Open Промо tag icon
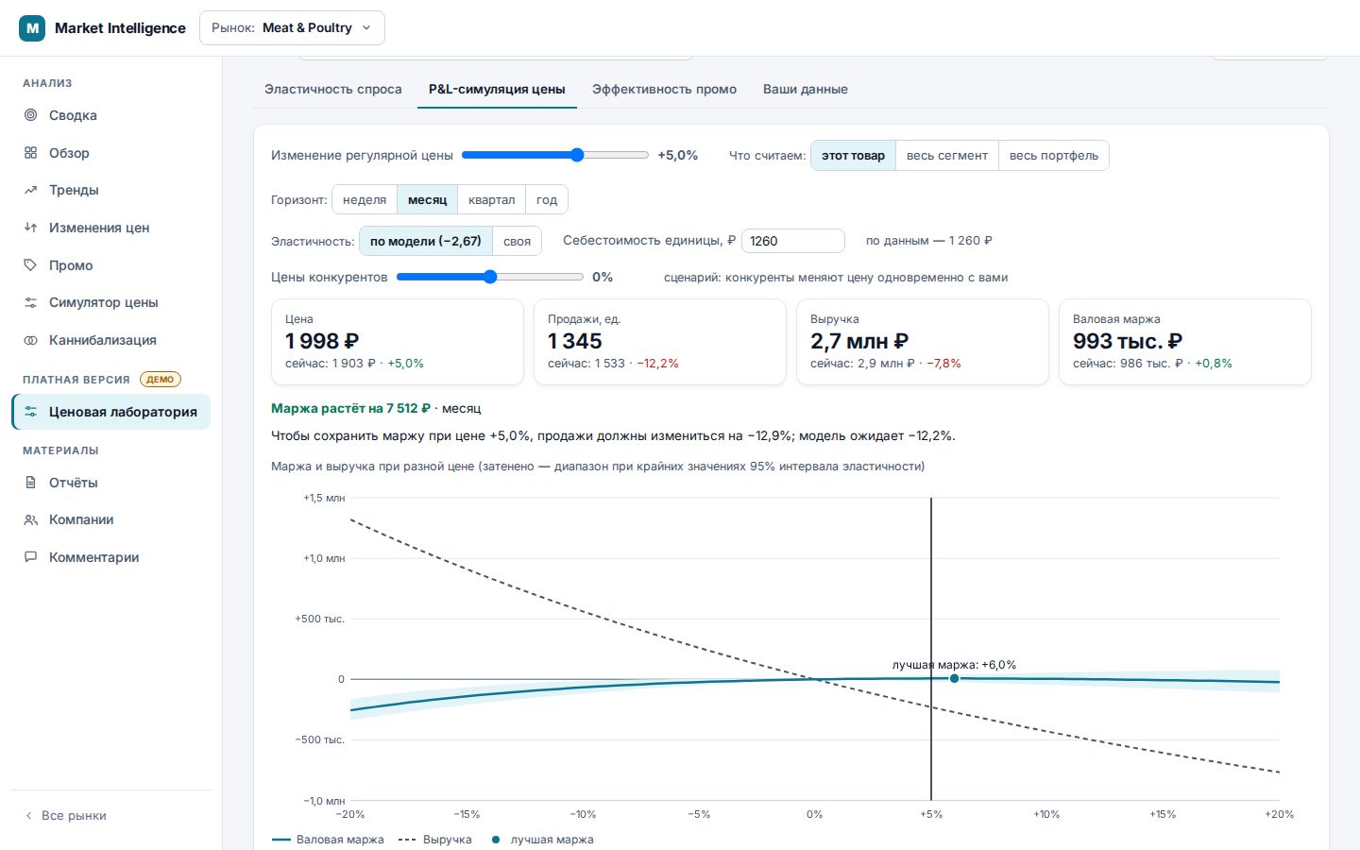 [x=30, y=265]
